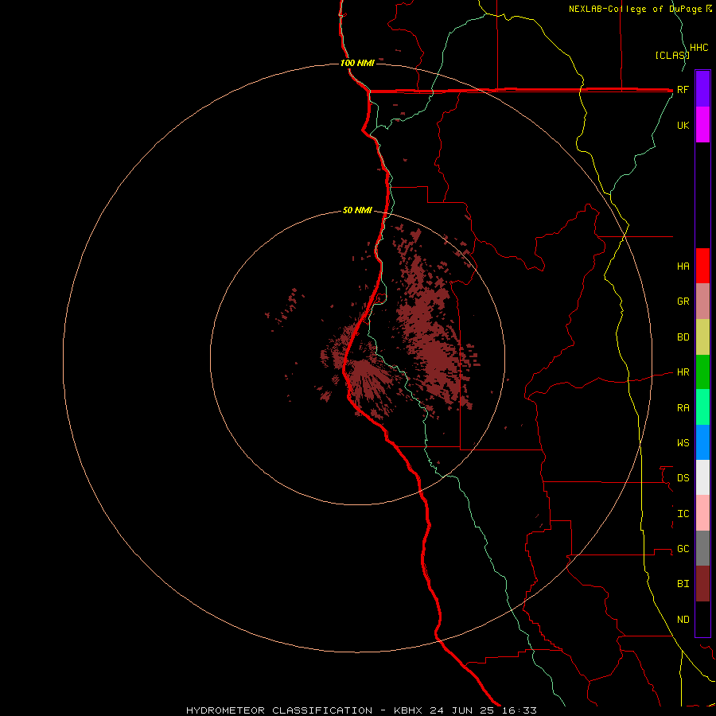Click the 16:33 timestamp

tap(519, 710)
